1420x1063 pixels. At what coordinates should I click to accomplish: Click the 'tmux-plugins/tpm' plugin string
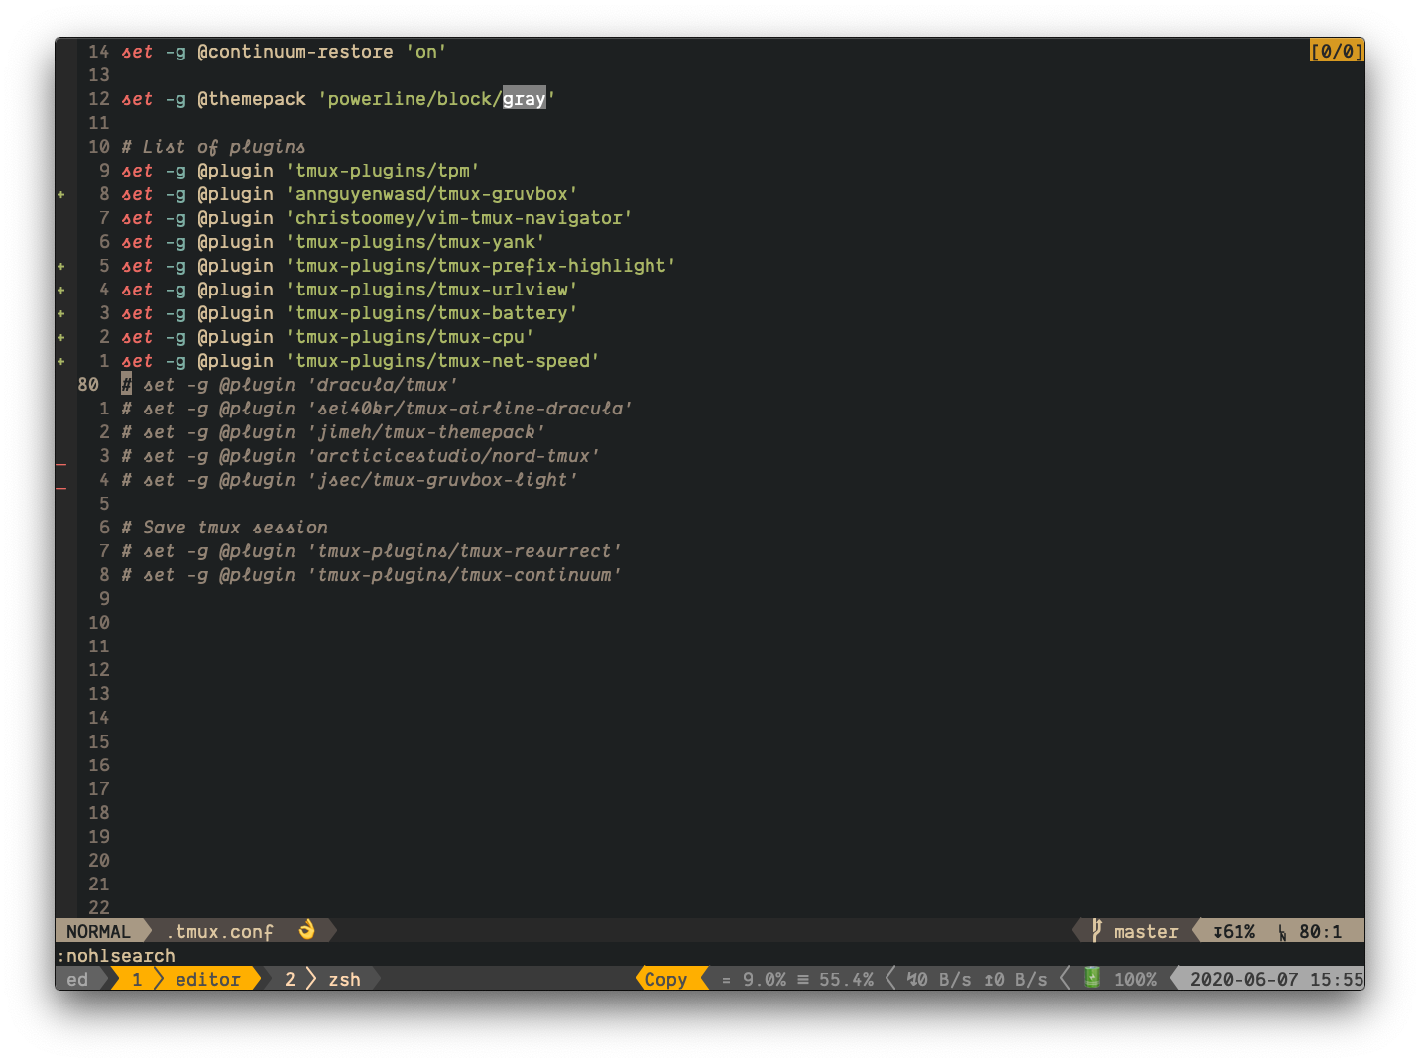[x=383, y=170]
